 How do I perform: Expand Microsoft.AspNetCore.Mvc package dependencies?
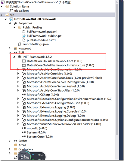pyautogui.click(x=18, y=74)
